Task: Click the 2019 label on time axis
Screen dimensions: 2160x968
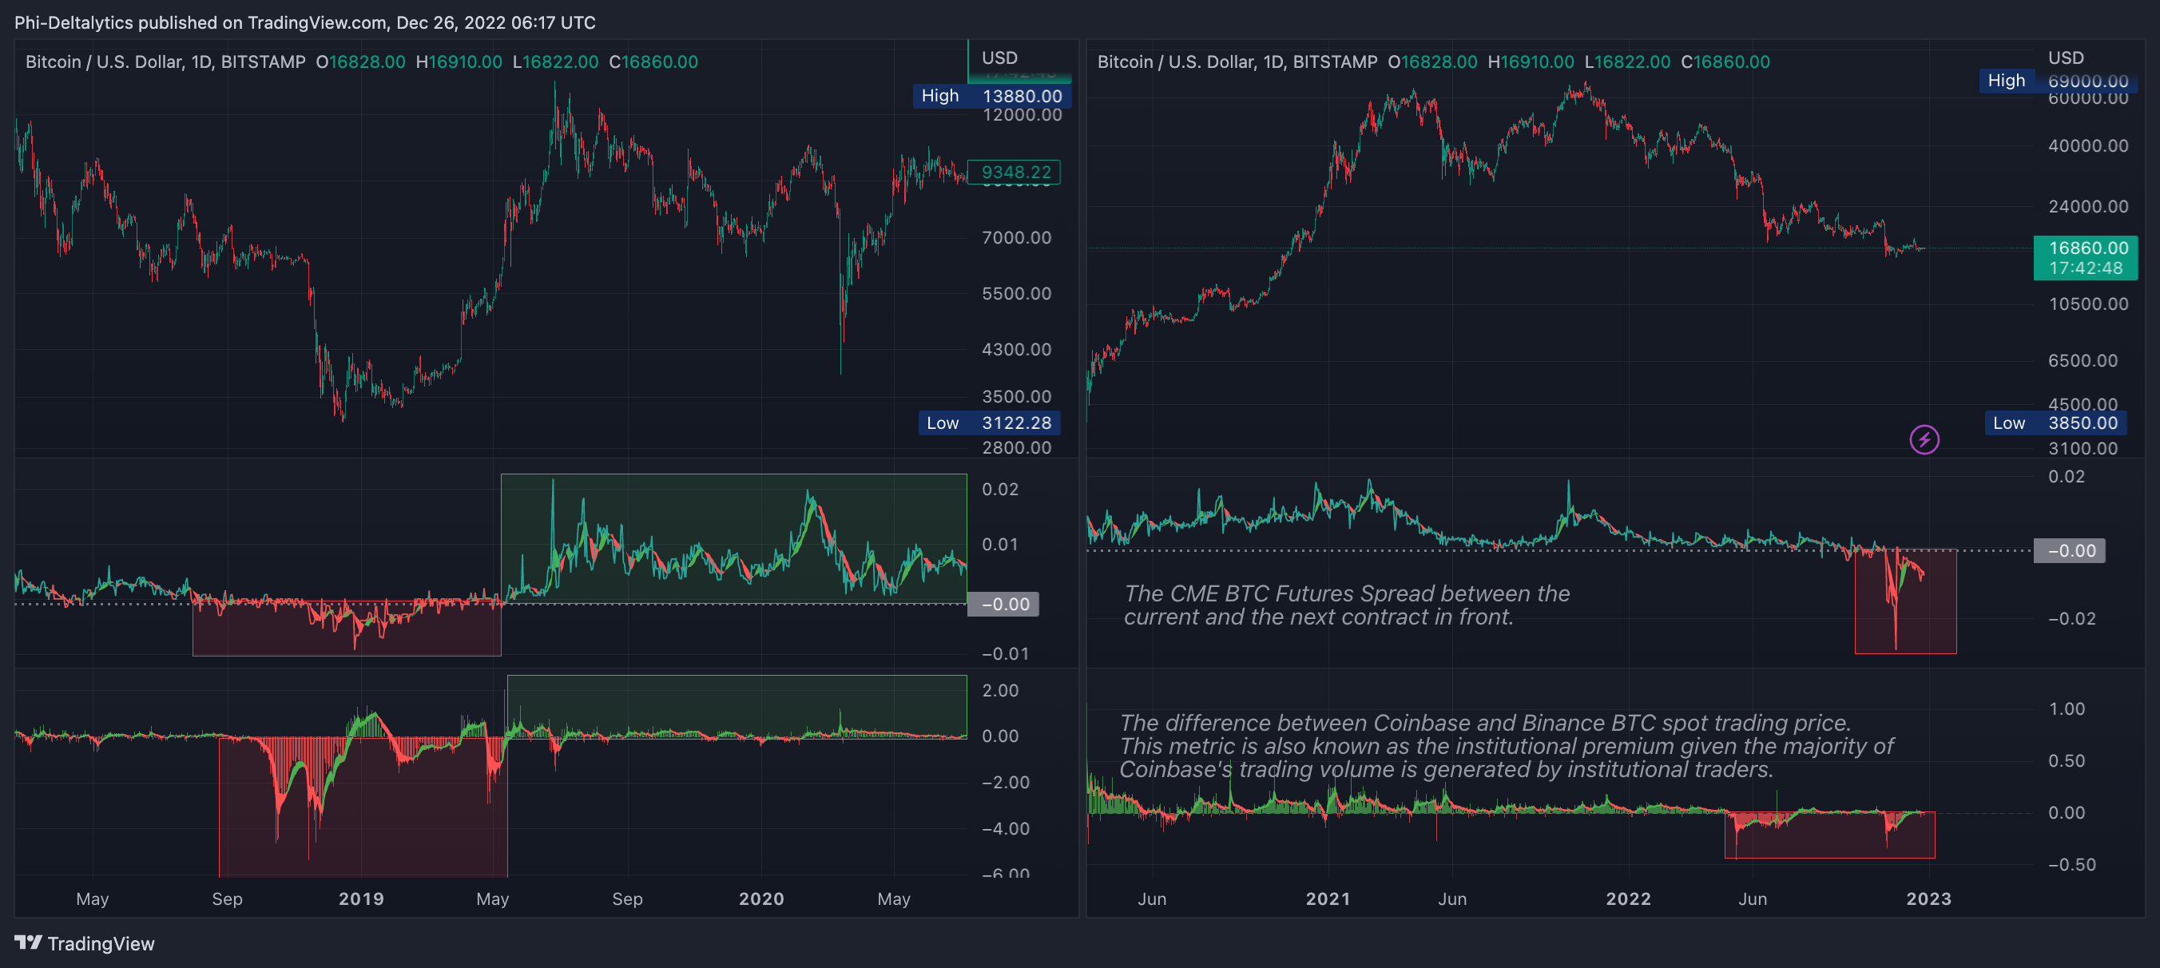Action: [360, 899]
